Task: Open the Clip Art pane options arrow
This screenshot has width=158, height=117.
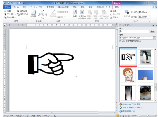Action: (x=153, y=25)
